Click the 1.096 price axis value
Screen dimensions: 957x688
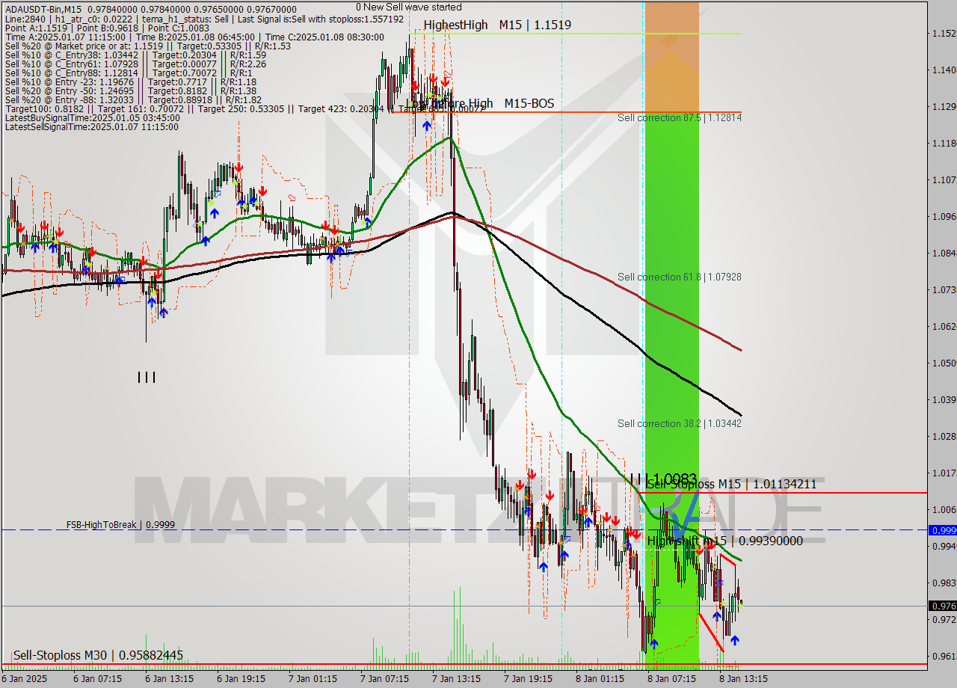point(944,217)
